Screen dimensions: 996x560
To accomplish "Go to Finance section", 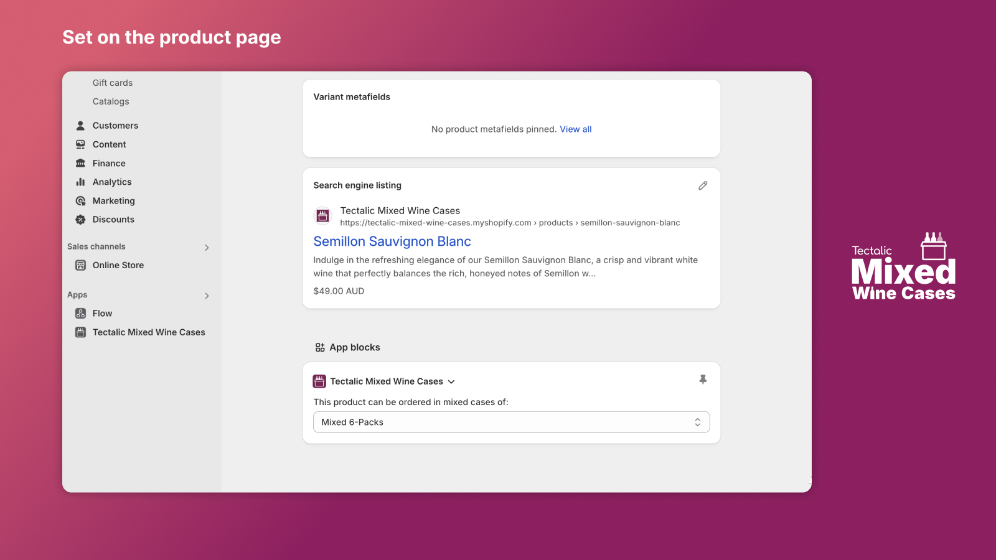I will tap(109, 163).
